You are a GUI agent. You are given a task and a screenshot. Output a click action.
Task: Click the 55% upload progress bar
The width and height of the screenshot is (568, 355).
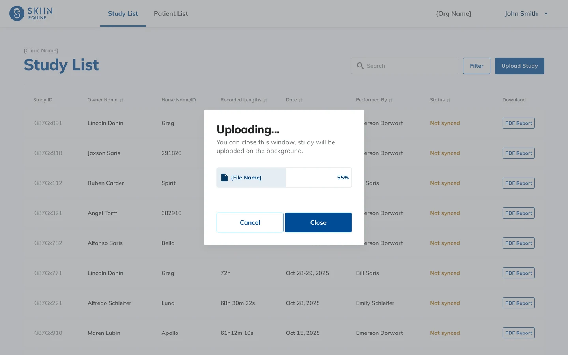pos(284,177)
